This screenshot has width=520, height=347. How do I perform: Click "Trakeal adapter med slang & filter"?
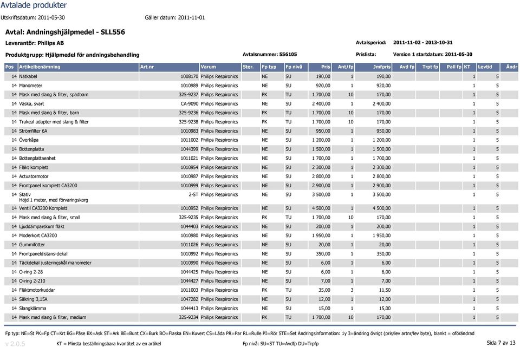click(x=54, y=122)
